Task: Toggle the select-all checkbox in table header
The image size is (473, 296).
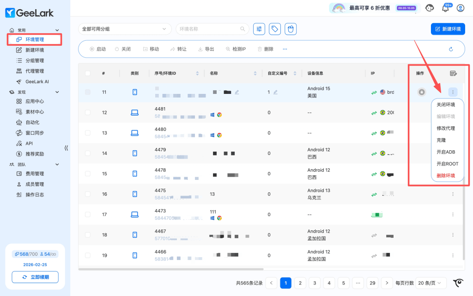Action: (88, 73)
